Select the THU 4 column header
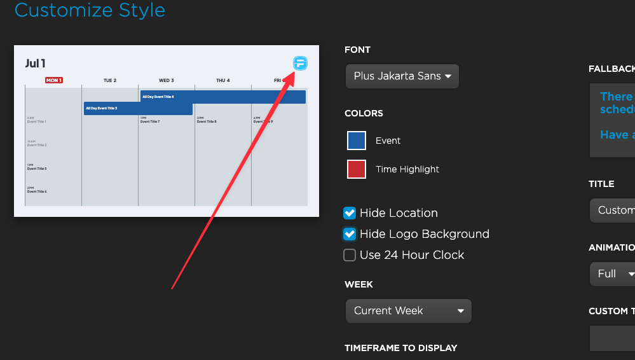 (223, 81)
